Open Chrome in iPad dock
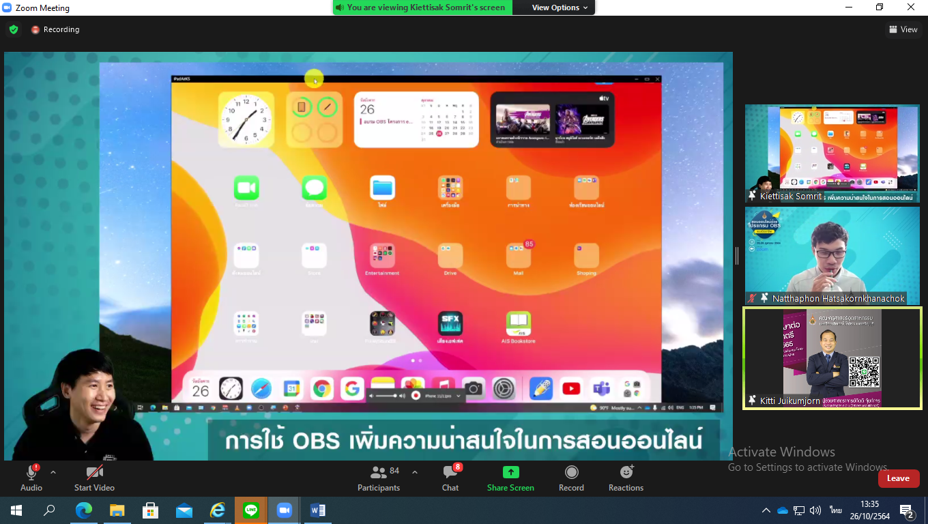The height and width of the screenshot is (524, 928). (322, 389)
